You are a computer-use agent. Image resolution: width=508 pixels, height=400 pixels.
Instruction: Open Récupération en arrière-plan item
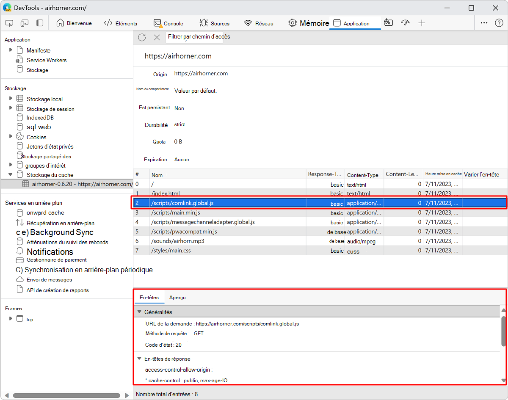click(60, 223)
